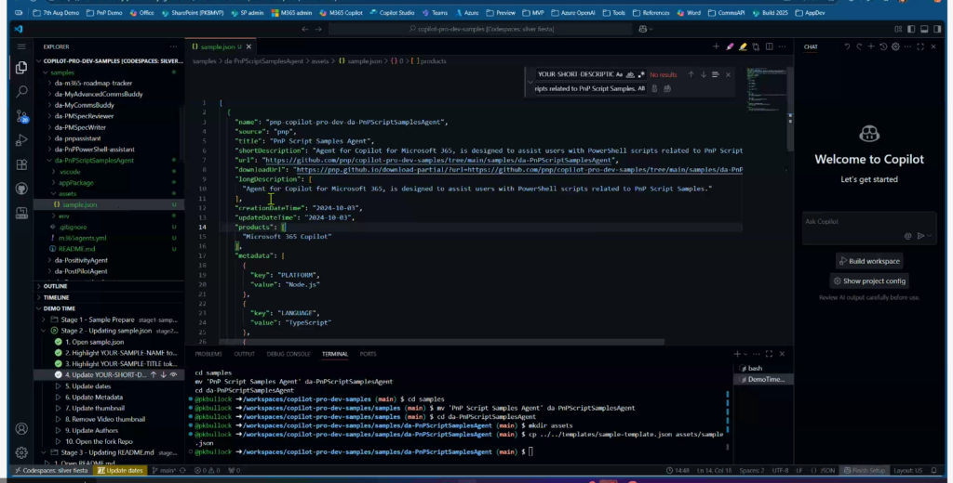Switch to the PROBLEMS panel tab
The width and height of the screenshot is (953, 483).
click(x=208, y=354)
